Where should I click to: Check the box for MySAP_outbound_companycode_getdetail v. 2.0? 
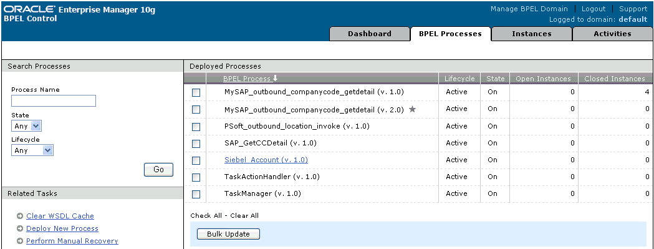click(x=196, y=109)
